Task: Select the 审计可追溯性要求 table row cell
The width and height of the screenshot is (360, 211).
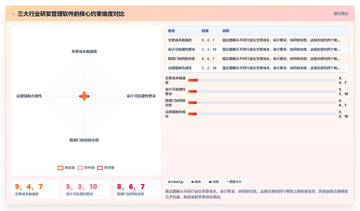Action: point(182,50)
